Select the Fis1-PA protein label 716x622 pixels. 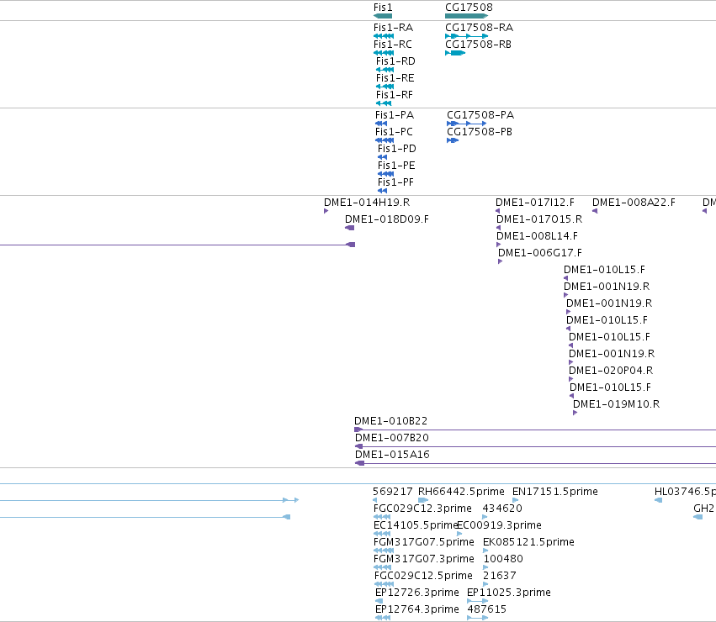pyautogui.click(x=395, y=115)
